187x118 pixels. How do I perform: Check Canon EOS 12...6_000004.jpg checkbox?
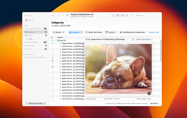pos(53,99)
